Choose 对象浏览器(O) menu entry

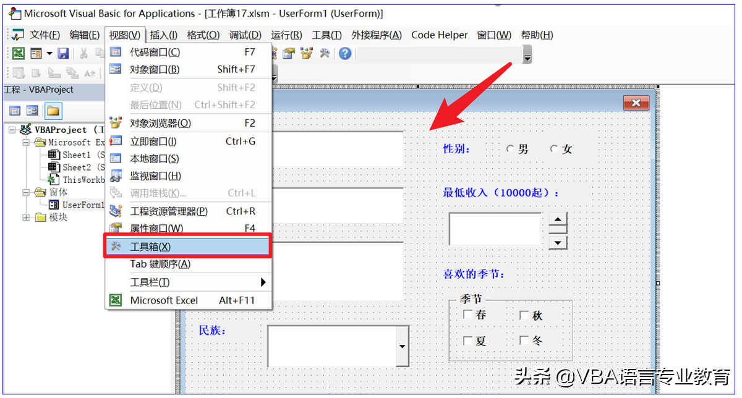[189, 123]
